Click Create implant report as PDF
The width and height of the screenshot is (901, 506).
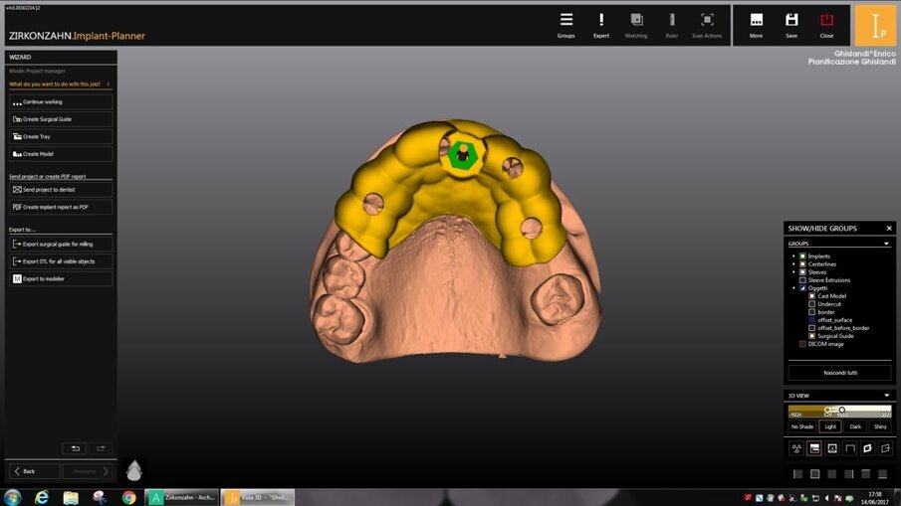(61, 207)
